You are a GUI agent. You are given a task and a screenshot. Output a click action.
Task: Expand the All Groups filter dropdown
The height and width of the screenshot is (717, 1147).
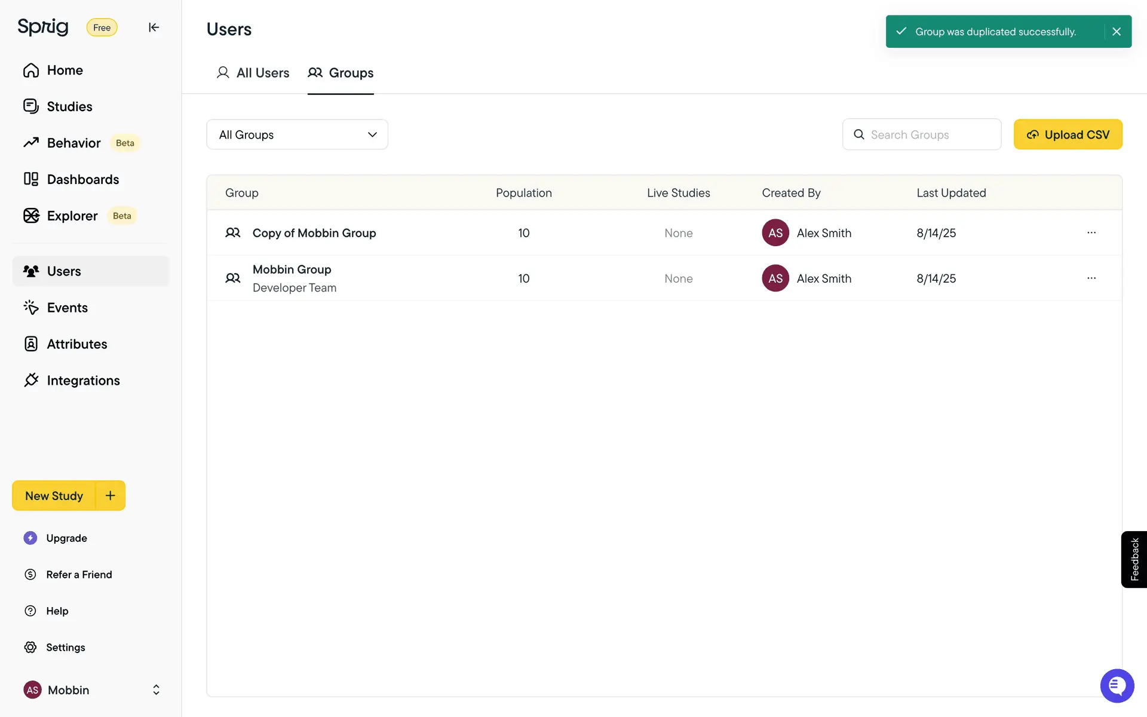point(297,134)
